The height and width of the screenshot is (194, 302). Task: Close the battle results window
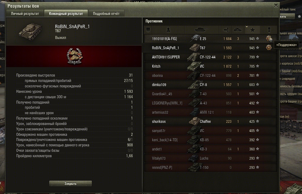point(276,5)
